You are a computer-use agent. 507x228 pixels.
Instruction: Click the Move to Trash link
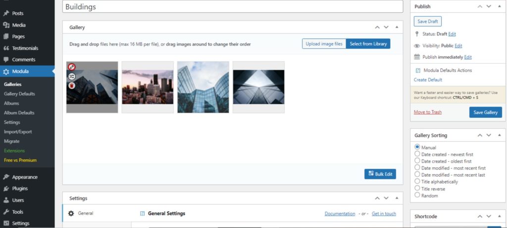(x=427, y=113)
